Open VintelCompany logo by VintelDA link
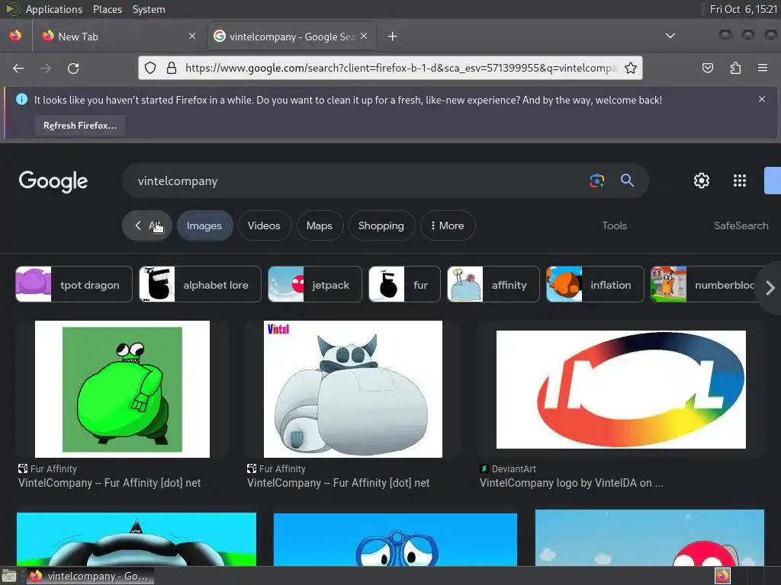 (x=571, y=483)
